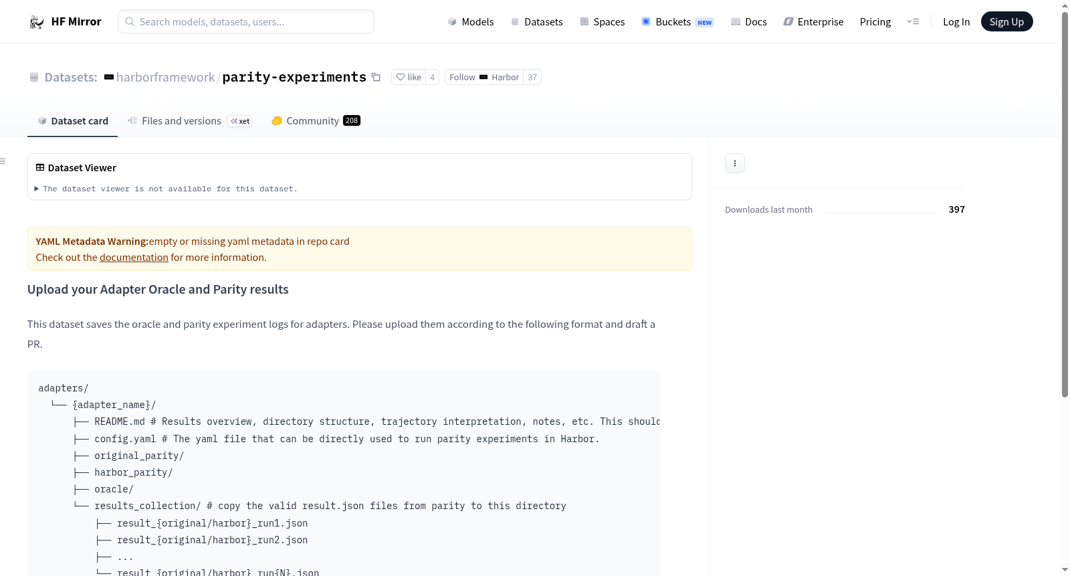Click the 'Downloads last month' label
Screen dimensions: 1070x576
(x=769, y=210)
